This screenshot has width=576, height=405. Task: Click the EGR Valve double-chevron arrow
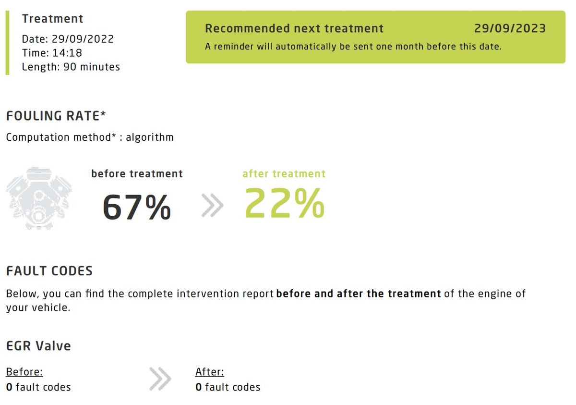pos(160,379)
